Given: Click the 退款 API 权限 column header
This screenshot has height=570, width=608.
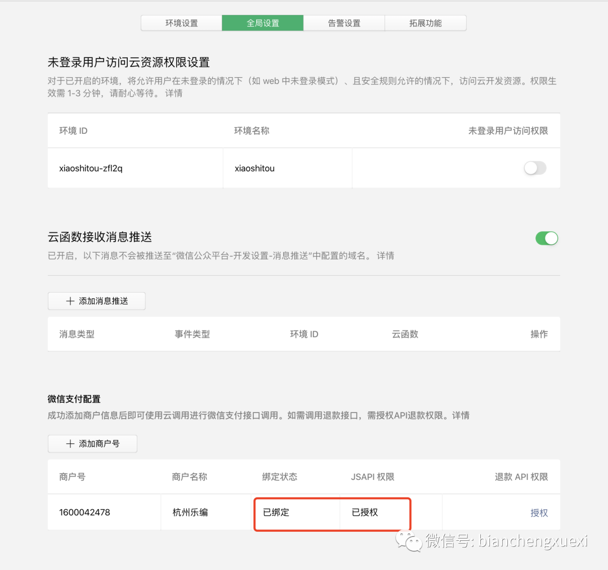Looking at the screenshot, I should click(x=521, y=477).
